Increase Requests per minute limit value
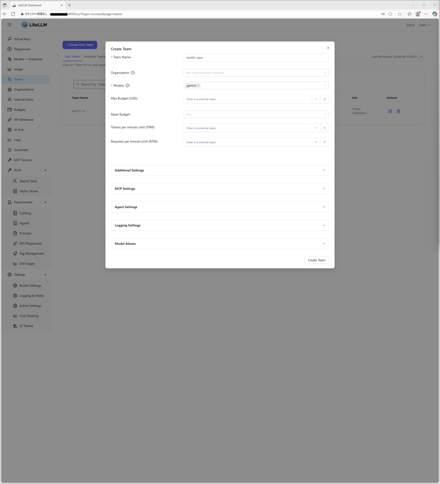The height and width of the screenshot is (484, 440). tap(325, 142)
